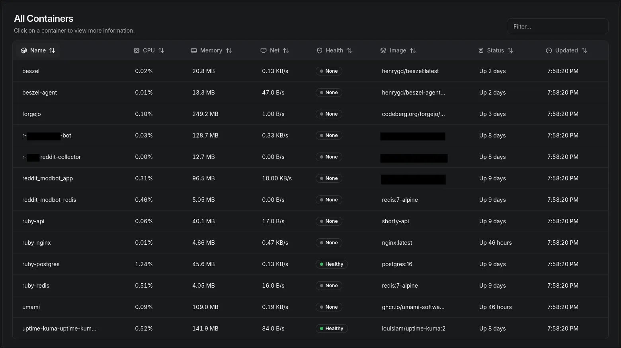Click the Health shield icon
The height and width of the screenshot is (348, 621).
tap(320, 50)
